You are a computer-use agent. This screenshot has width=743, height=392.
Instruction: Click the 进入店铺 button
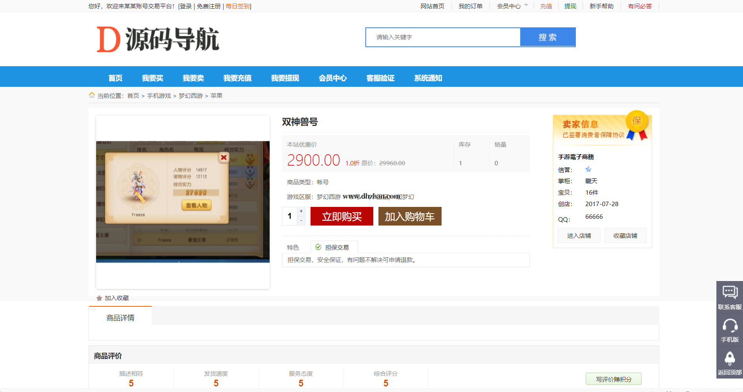point(579,236)
